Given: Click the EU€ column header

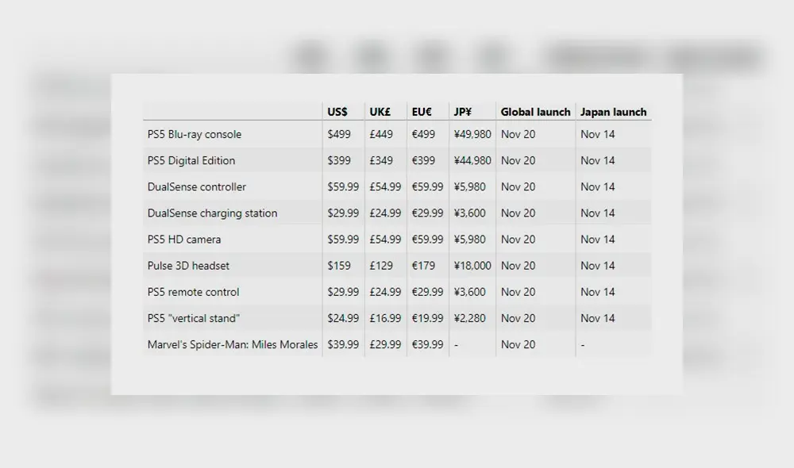Looking at the screenshot, I should [423, 112].
